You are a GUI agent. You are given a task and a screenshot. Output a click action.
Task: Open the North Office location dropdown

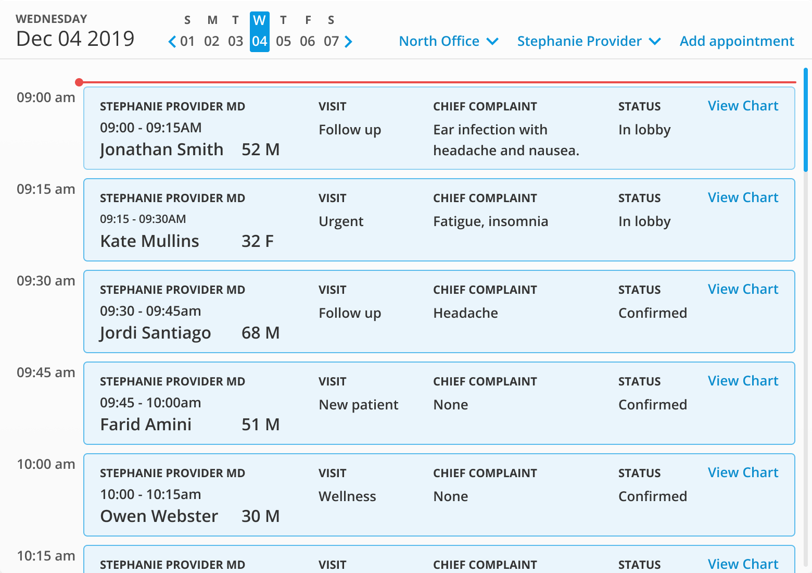pos(449,41)
